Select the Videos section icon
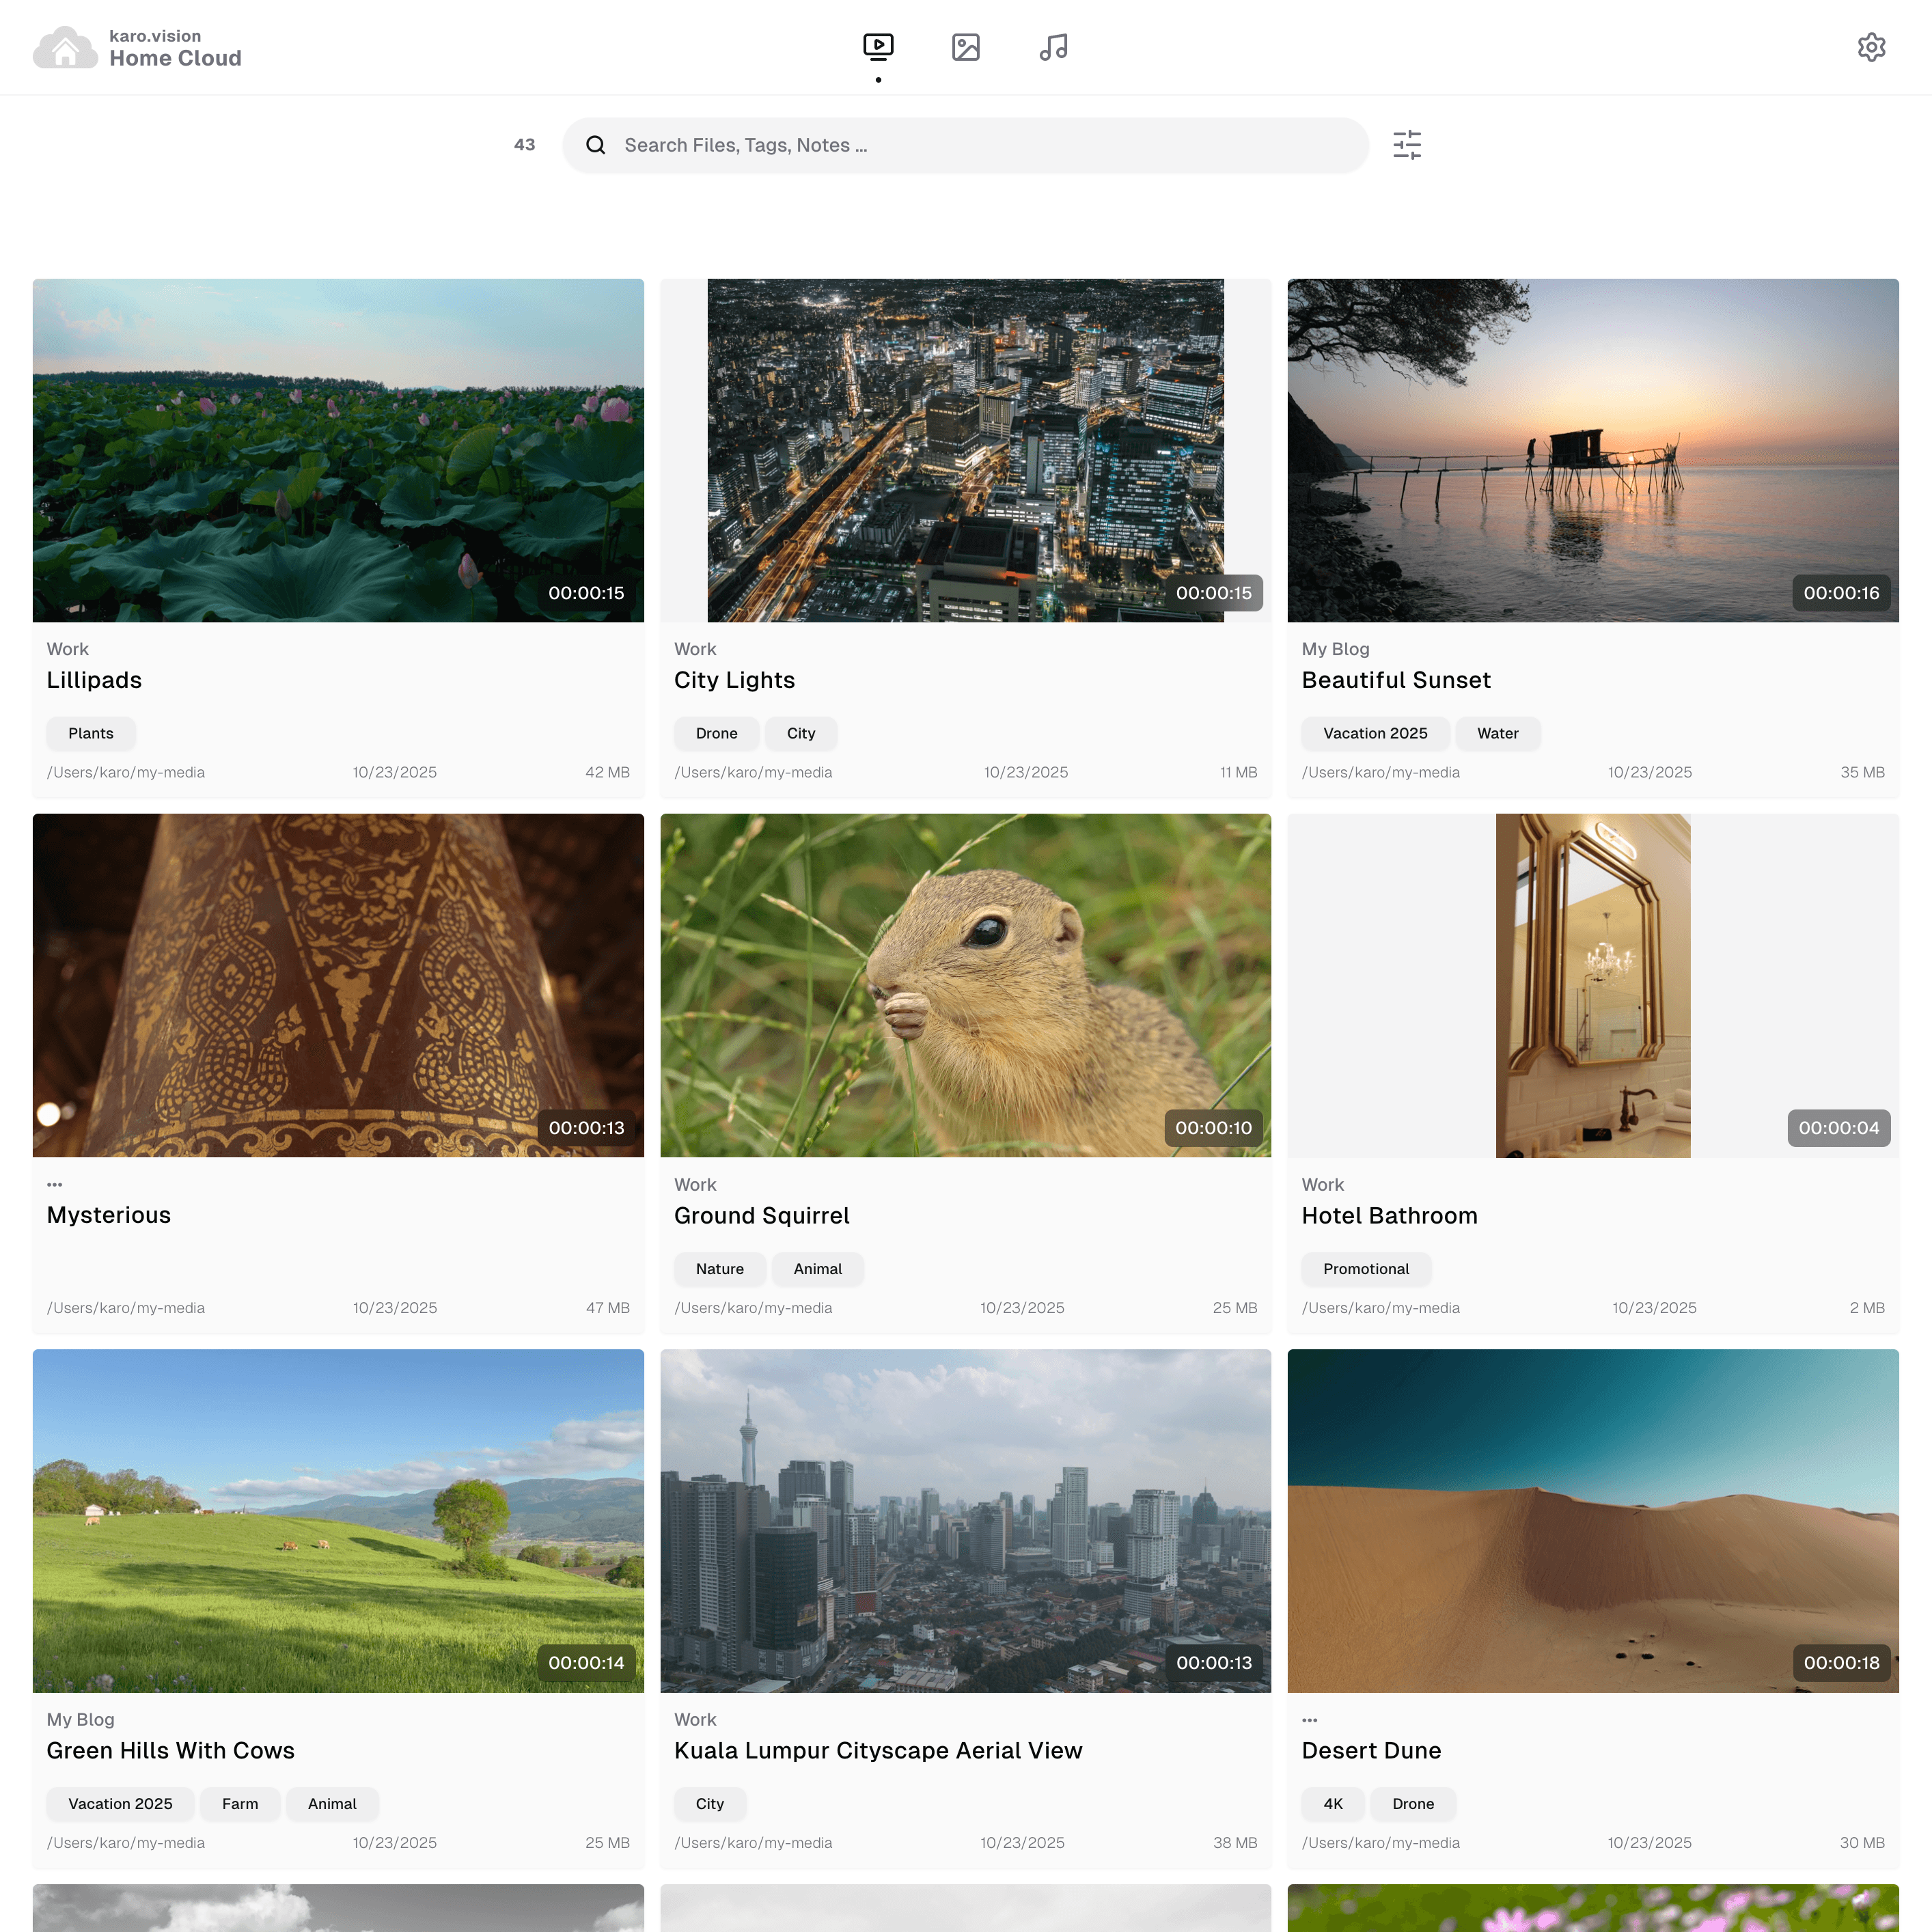This screenshot has height=1932, width=1932. coord(877,46)
